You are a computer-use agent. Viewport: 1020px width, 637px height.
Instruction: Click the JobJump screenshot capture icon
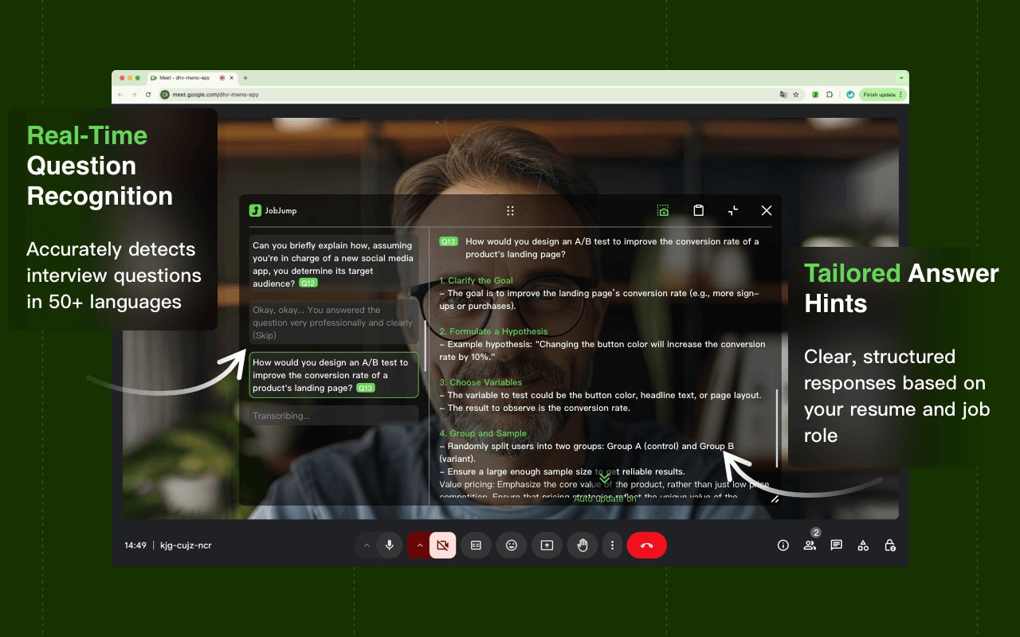[x=663, y=210]
